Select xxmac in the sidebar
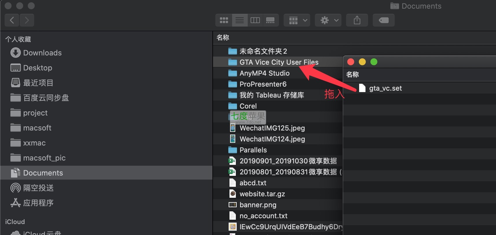 pyautogui.click(x=106, y=143)
